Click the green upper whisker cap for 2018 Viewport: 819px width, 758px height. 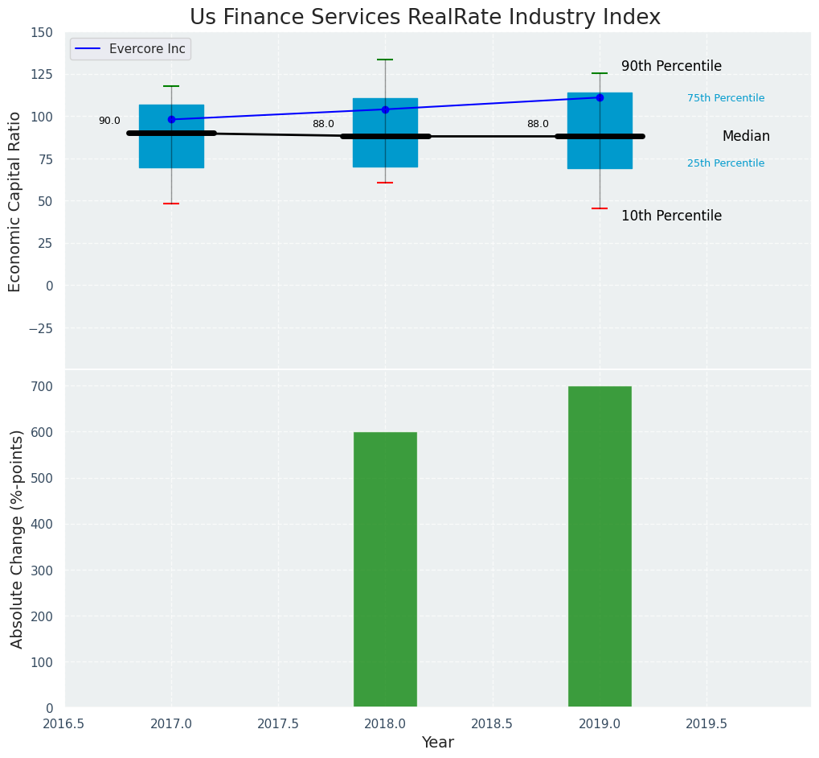[385, 60]
